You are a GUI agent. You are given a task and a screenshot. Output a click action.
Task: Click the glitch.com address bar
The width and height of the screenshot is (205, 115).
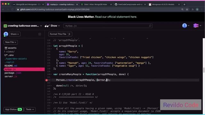98,9
